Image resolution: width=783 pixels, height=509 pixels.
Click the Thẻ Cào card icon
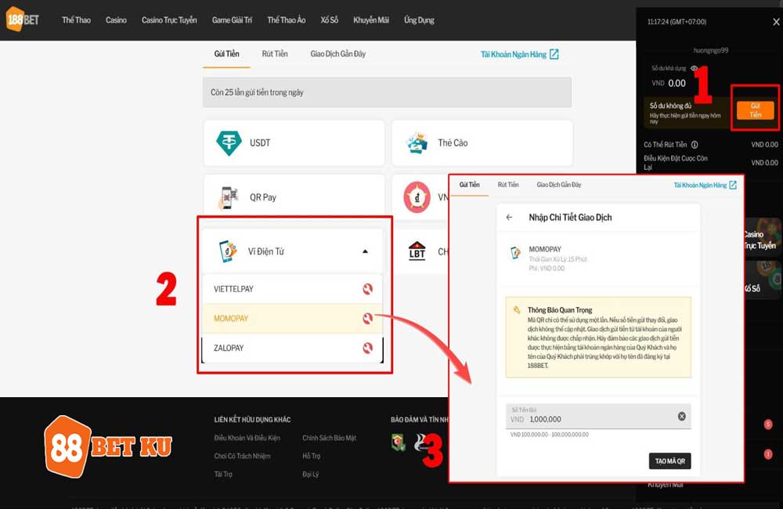pos(417,143)
